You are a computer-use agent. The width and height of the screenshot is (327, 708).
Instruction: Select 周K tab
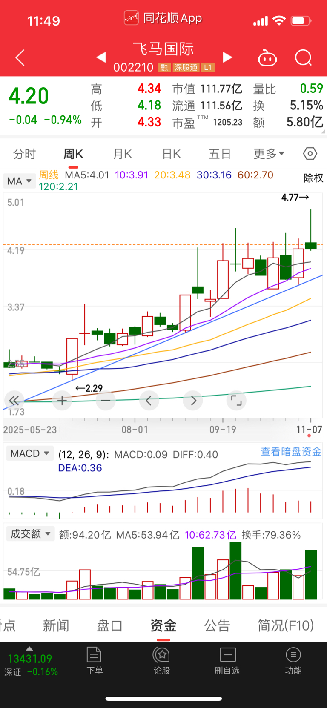pyautogui.click(x=73, y=154)
